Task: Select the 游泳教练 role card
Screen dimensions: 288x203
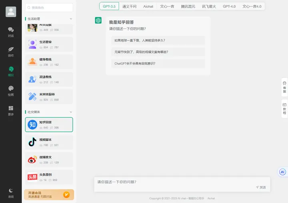Action: (49, 79)
